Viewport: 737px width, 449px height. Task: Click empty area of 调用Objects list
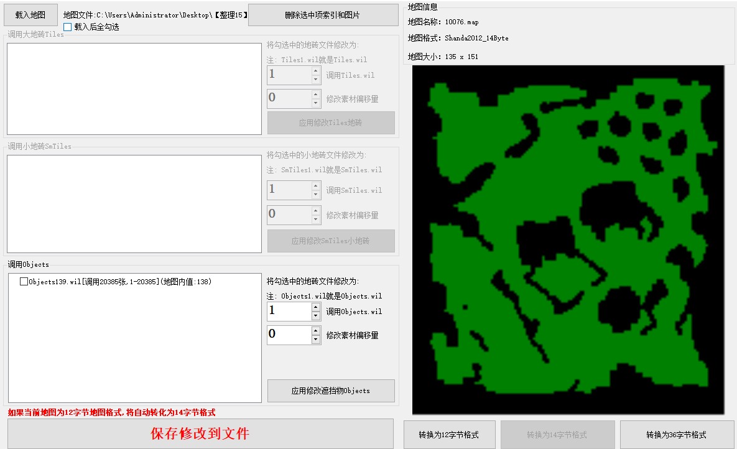[x=134, y=348]
